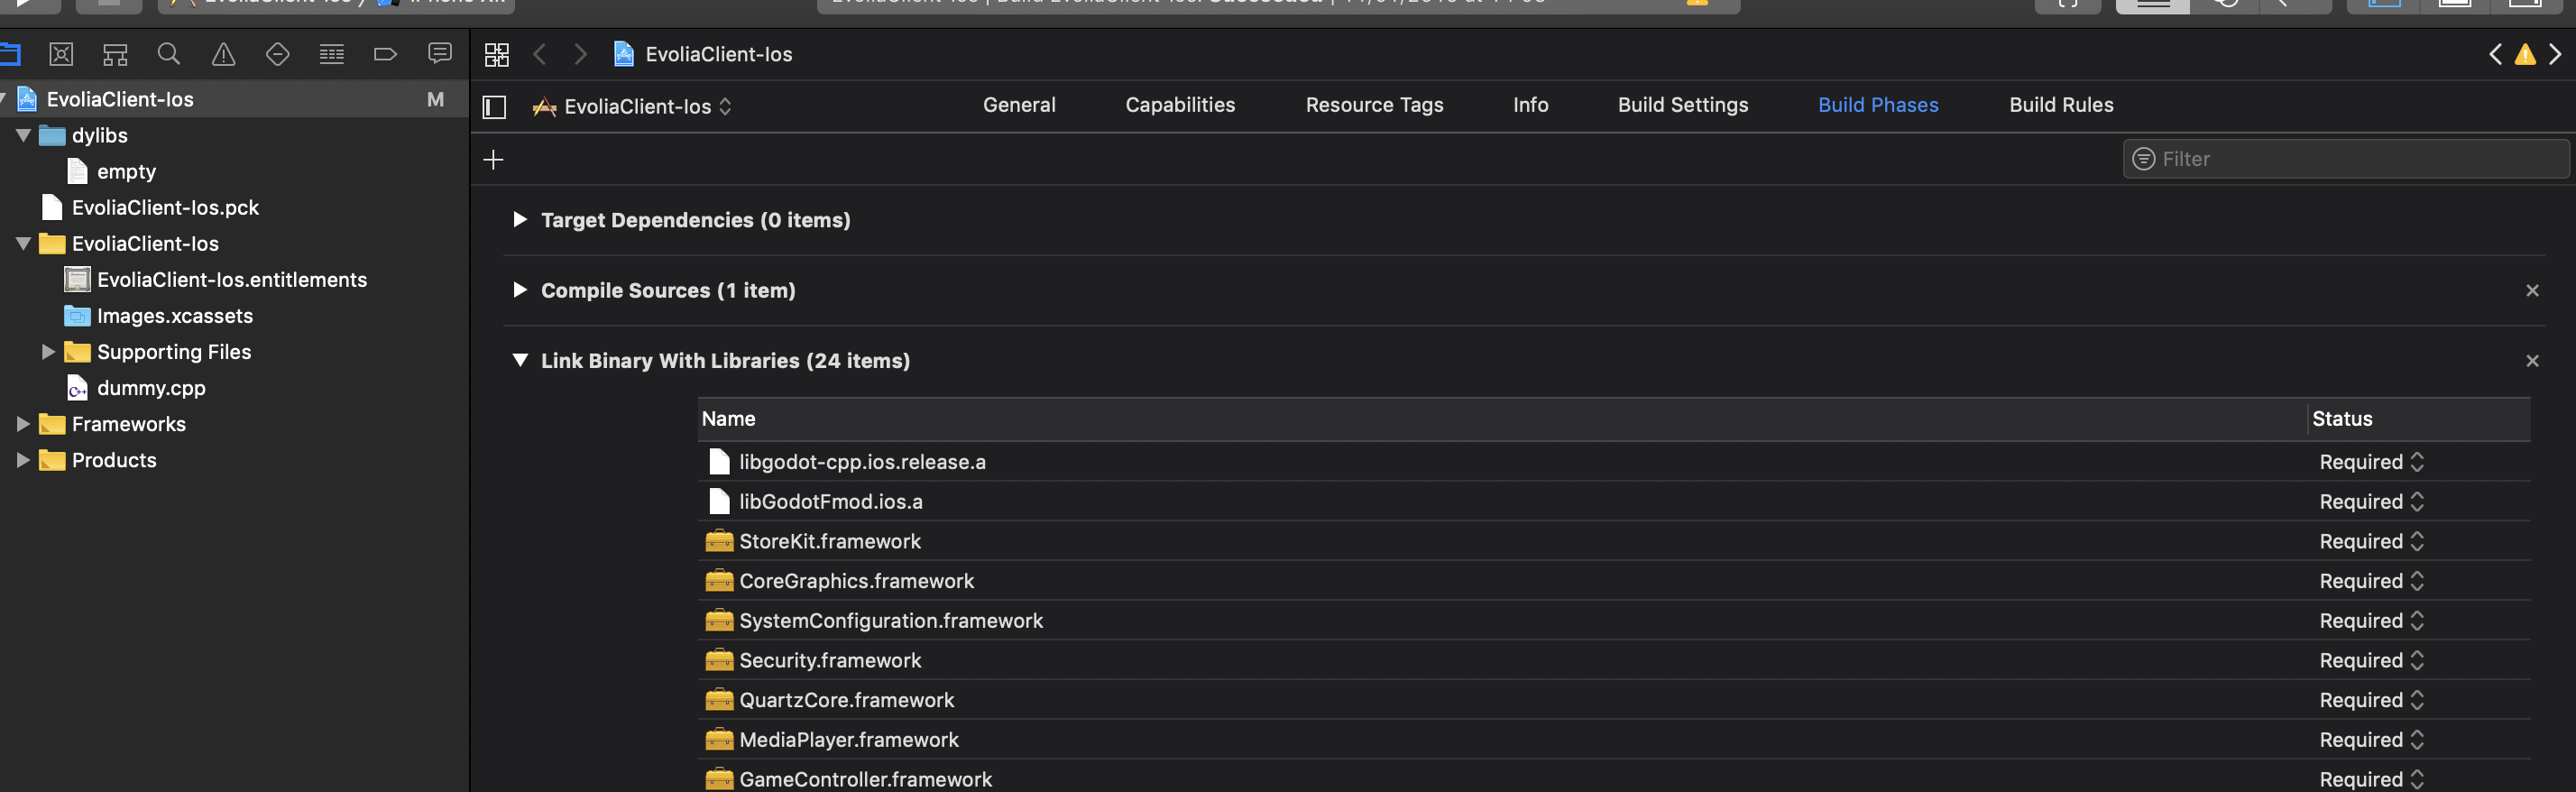The image size is (2576, 792).
Task: Delete the Compile Sources build phase
Action: 2532,291
